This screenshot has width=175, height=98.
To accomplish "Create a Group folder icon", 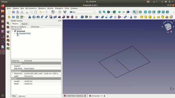I will tap(13, 17).
